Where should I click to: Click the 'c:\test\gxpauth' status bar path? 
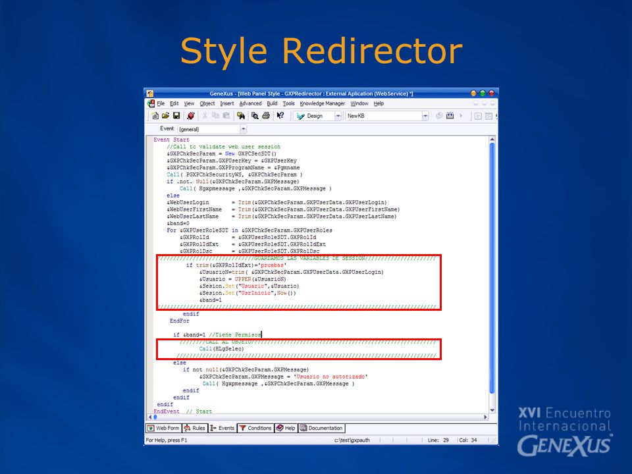(352, 440)
